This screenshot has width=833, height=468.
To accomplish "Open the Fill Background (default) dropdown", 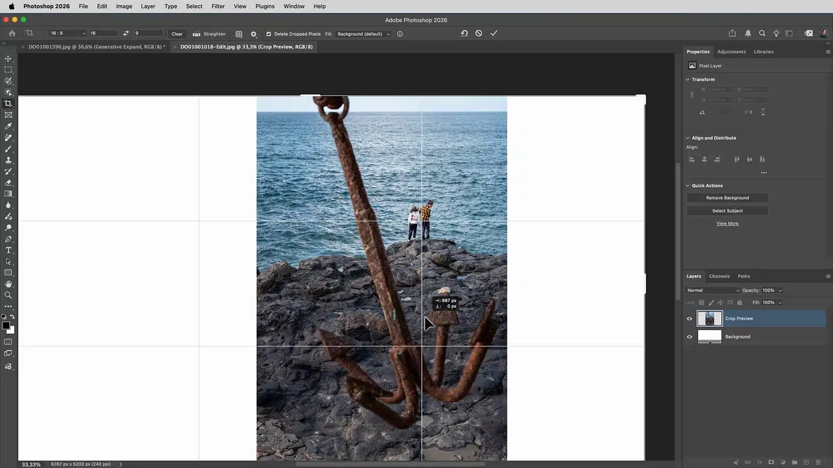I will coord(363,34).
